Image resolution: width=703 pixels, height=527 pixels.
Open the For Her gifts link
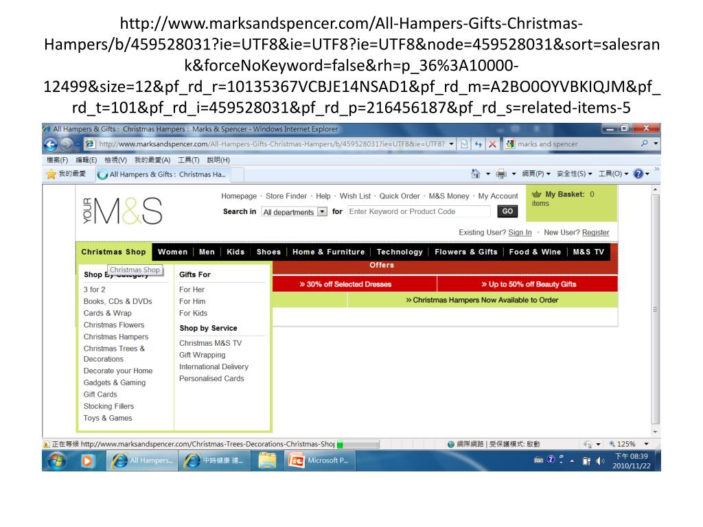point(192,290)
